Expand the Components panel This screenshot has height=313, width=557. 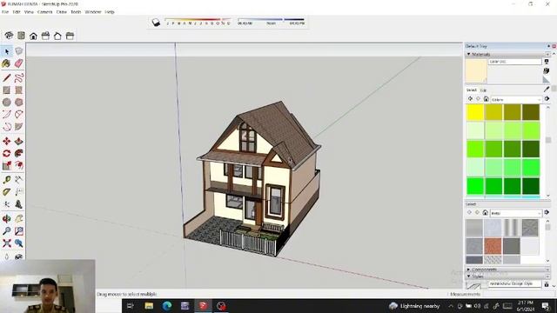click(x=468, y=270)
